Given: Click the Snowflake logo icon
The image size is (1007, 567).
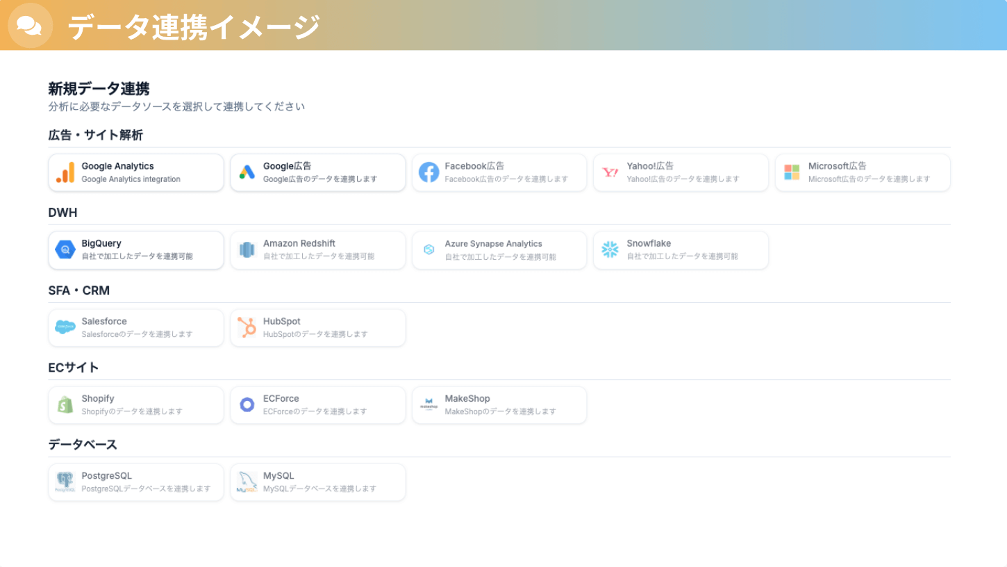Looking at the screenshot, I should click(610, 249).
